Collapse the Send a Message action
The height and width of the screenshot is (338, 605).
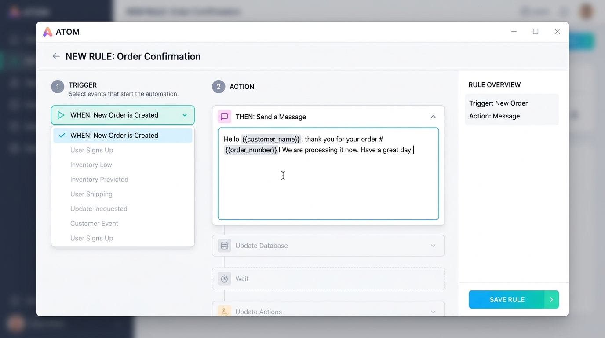click(x=433, y=117)
